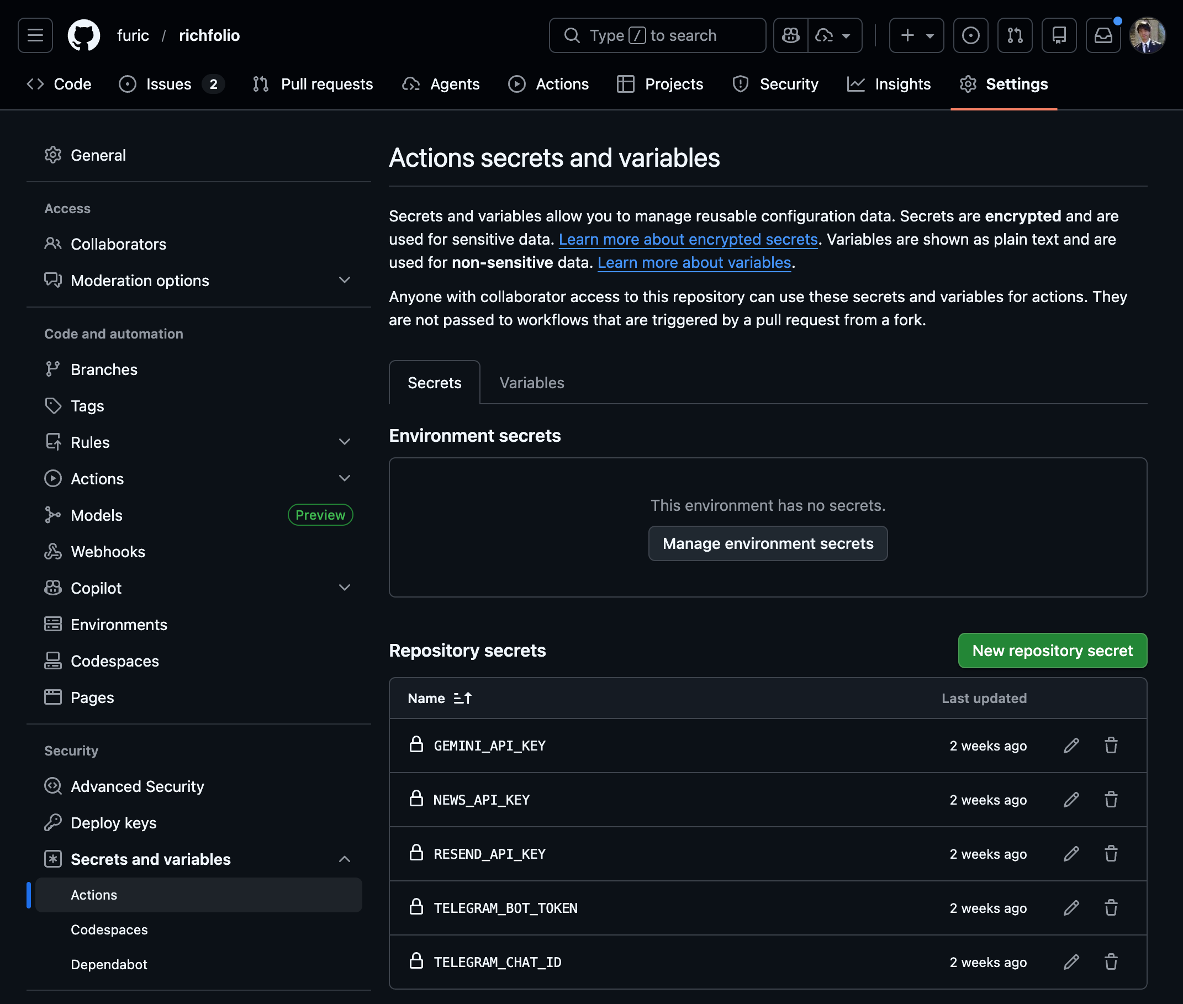Select Dependabot under Secrets and variables
1183x1004 pixels.
point(109,964)
